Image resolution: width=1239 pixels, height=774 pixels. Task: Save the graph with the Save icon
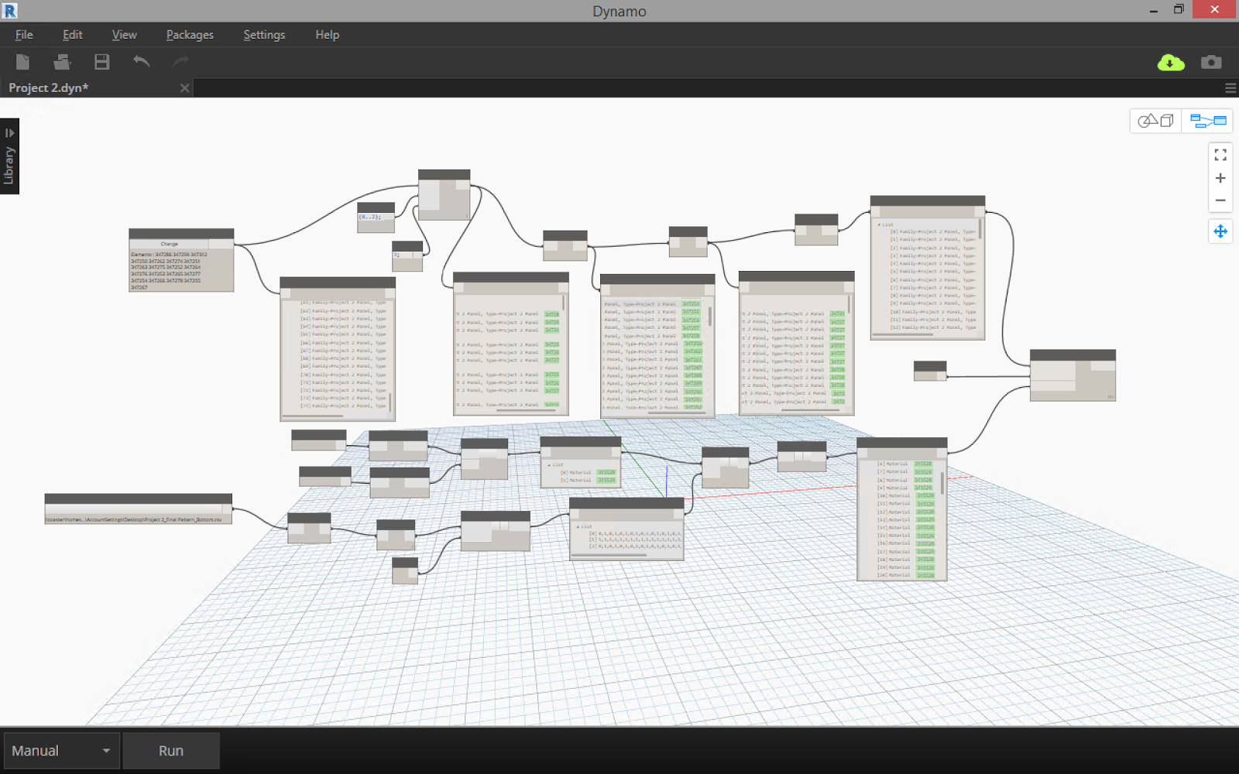point(101,62)
